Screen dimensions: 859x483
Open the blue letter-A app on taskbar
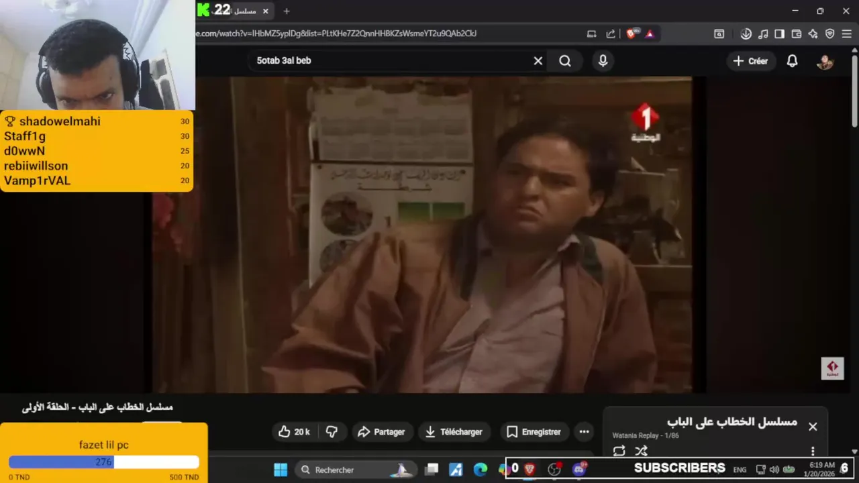point(456,470)
